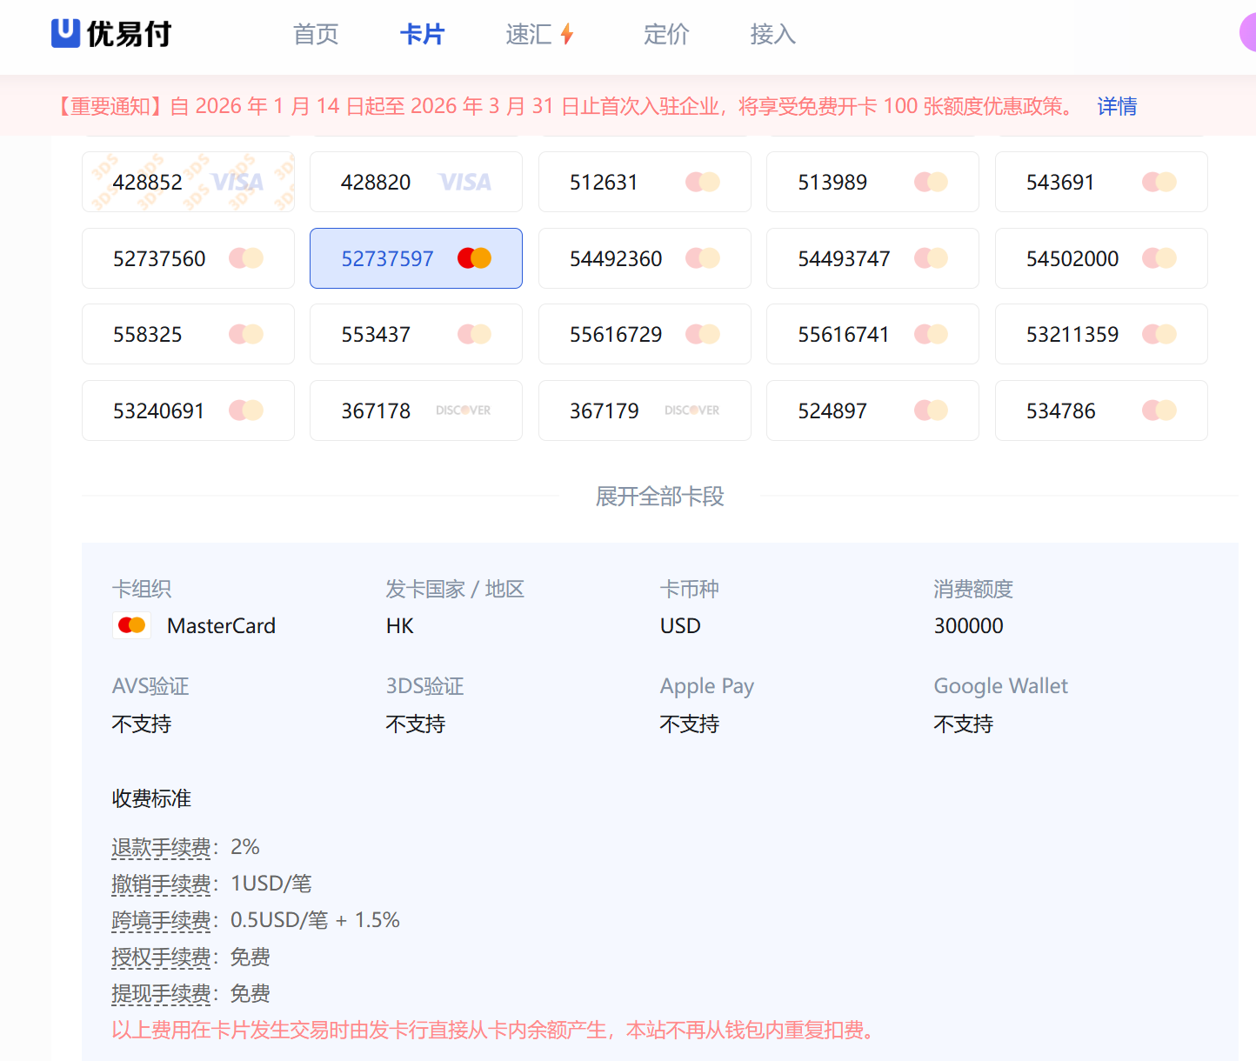The width and height of the screenshot is (1256, 1061).
Task: Select card segment 428852 with 3DS
Action: [188, 182]
